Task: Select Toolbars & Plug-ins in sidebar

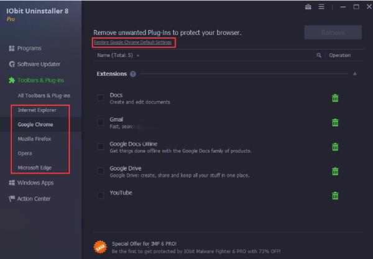Action: pos(40,80)
